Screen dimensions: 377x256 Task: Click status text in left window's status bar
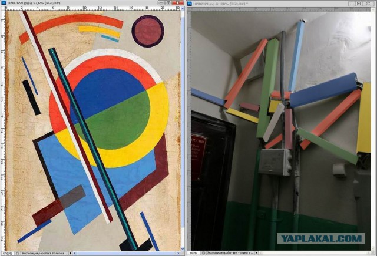(45, 253)
